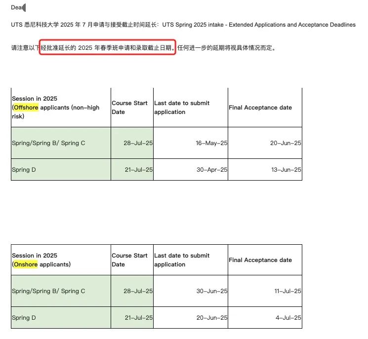Click the 11-Jul-25 final acceptance cell

coord(288,291)
